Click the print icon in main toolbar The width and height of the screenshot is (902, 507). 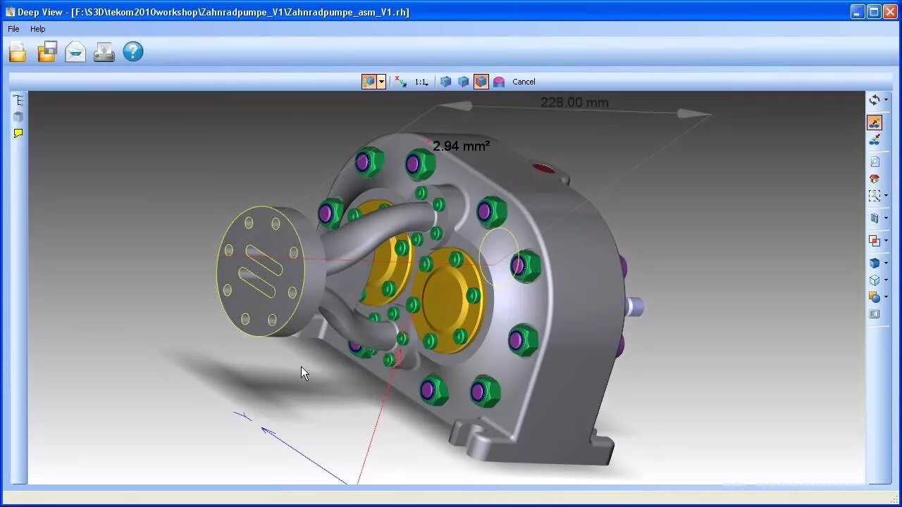pyautogui.click(x=104, y=52)
